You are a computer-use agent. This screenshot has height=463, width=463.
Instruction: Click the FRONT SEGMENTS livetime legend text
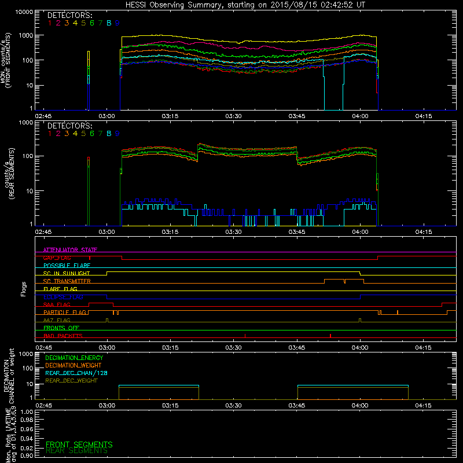pyautogui.click(x=79, y=444)
